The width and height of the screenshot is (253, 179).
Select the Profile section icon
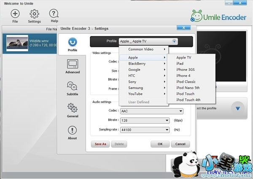pos(73,43)
